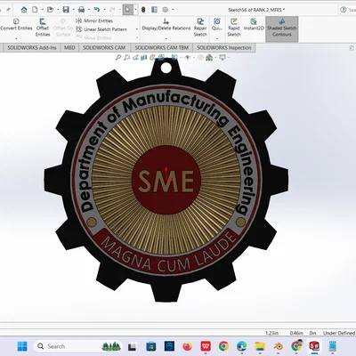The width and height of the screenshot is (356, 356).
Task: Click the Dynamic Annotation Views icon
Action: pos(152,57)
